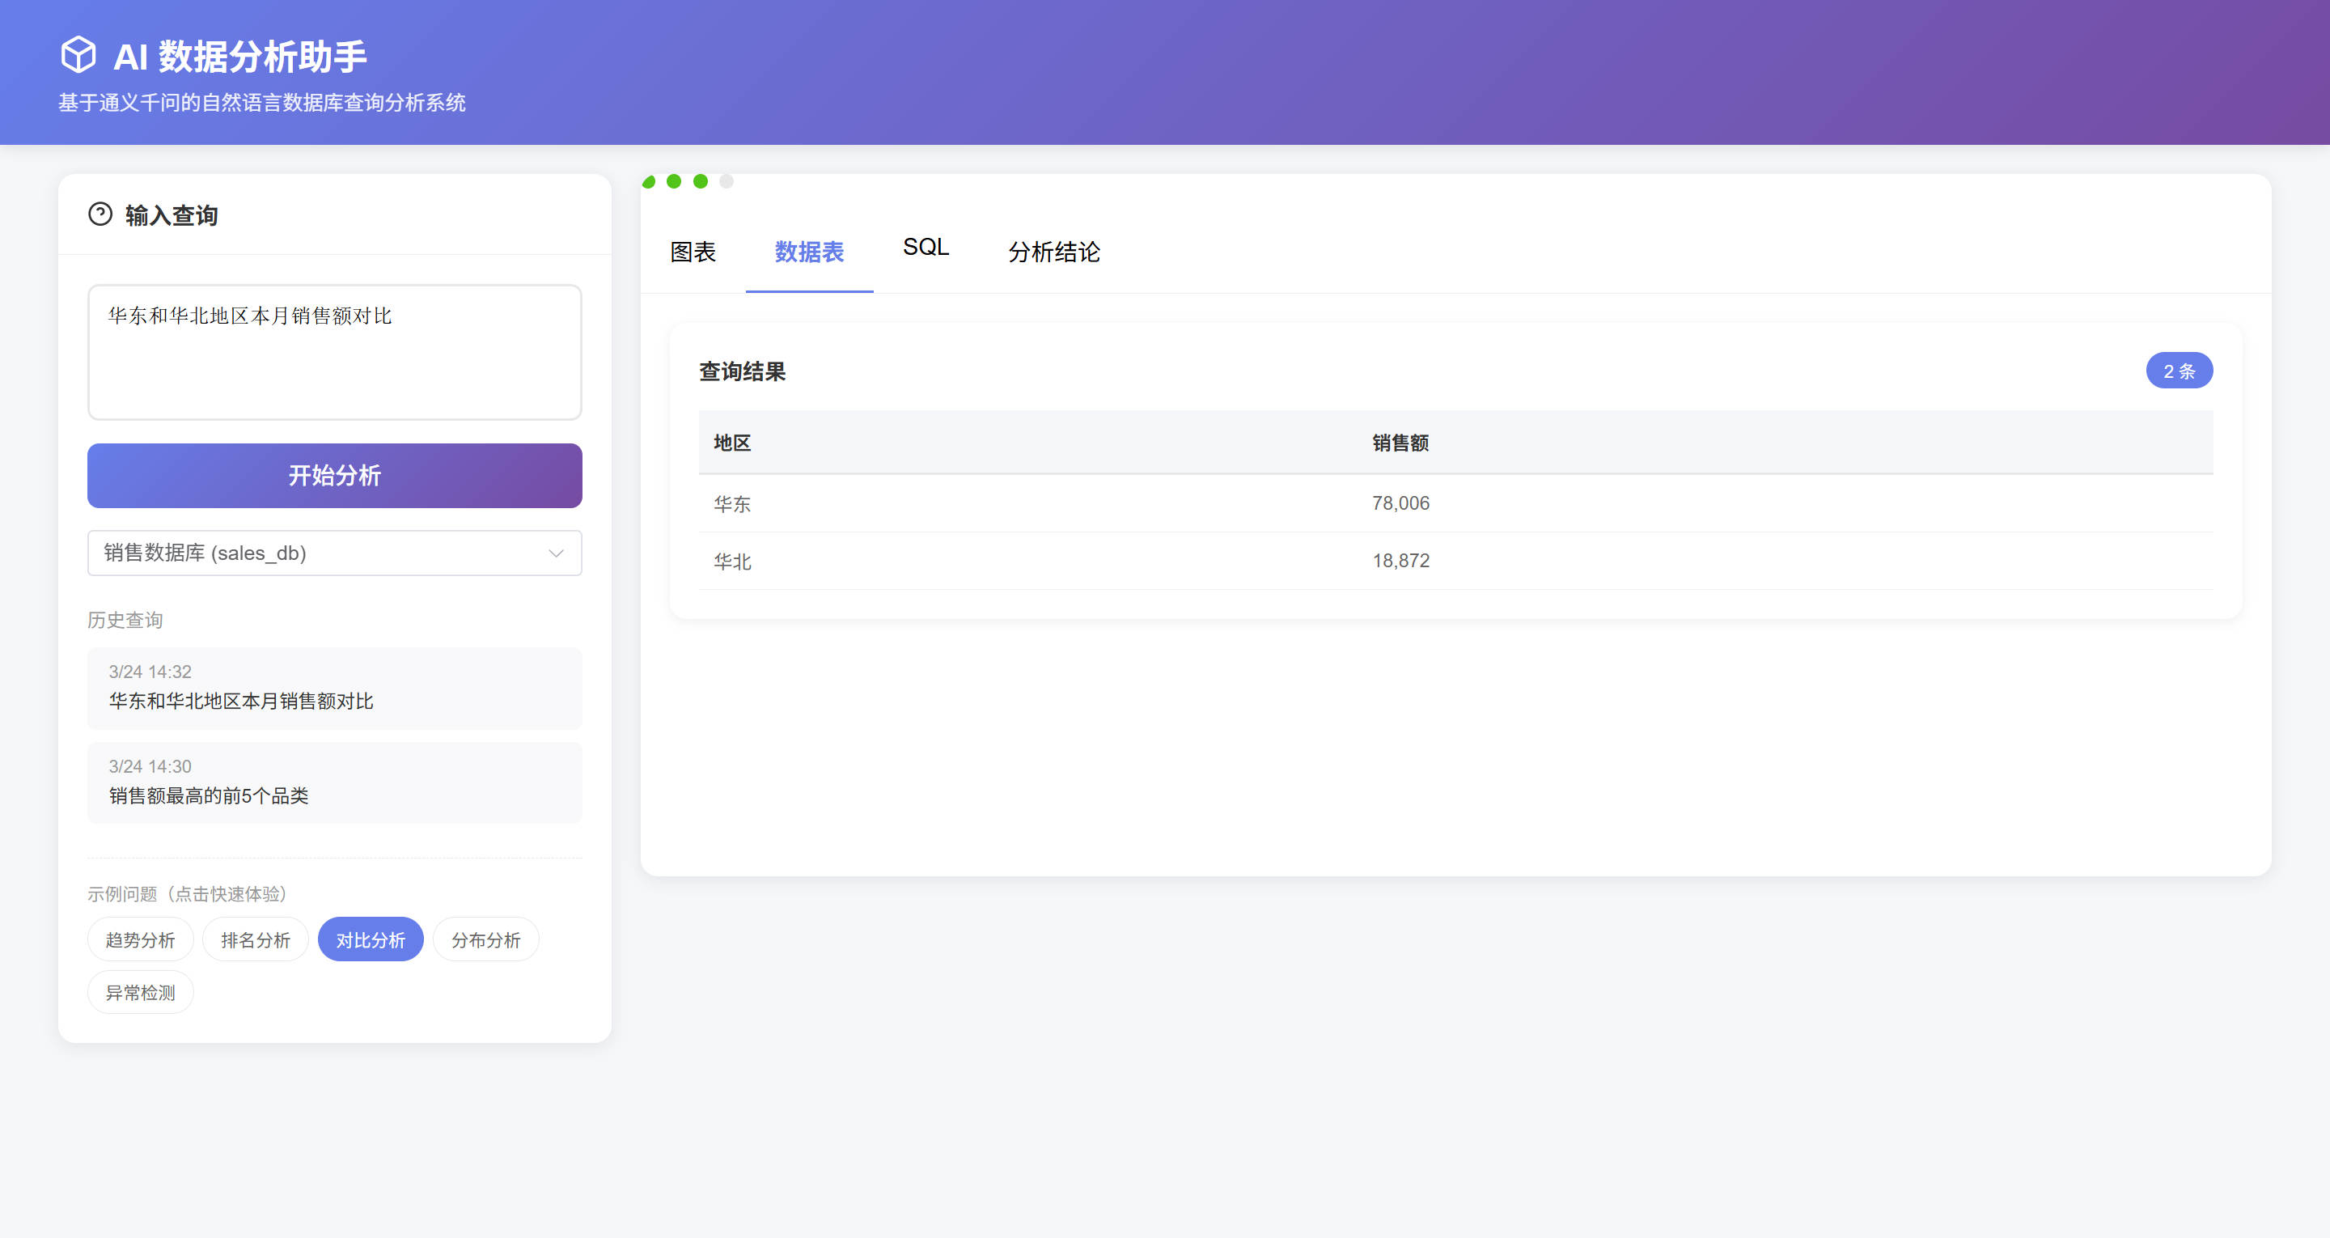Select the 趋势分析 example chip
The image size is (2330, 1238).
(140, 939)
